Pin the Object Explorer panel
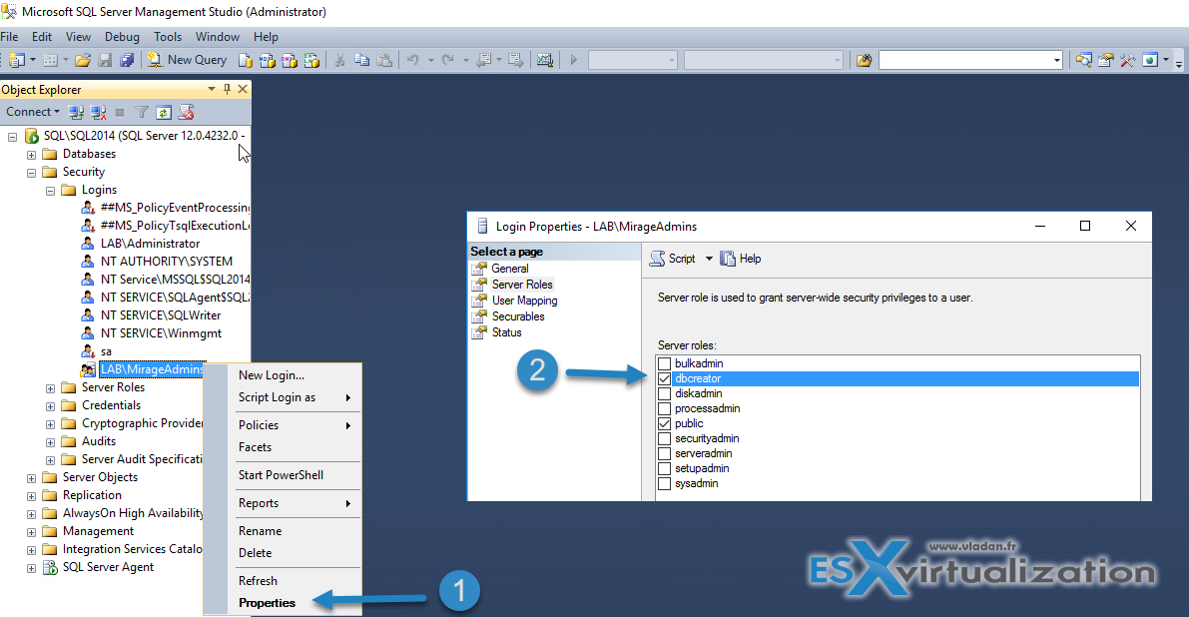The image size is (1189, 617). [227, 89]
